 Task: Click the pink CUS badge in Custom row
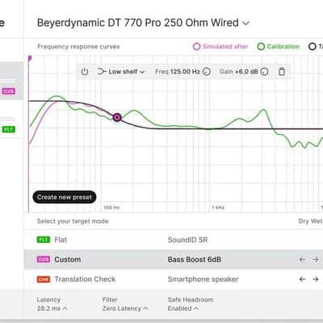tap(44, 259)
